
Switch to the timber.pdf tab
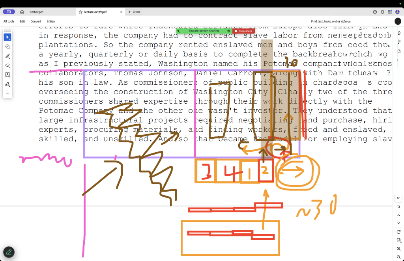click(x=36, y=12)
